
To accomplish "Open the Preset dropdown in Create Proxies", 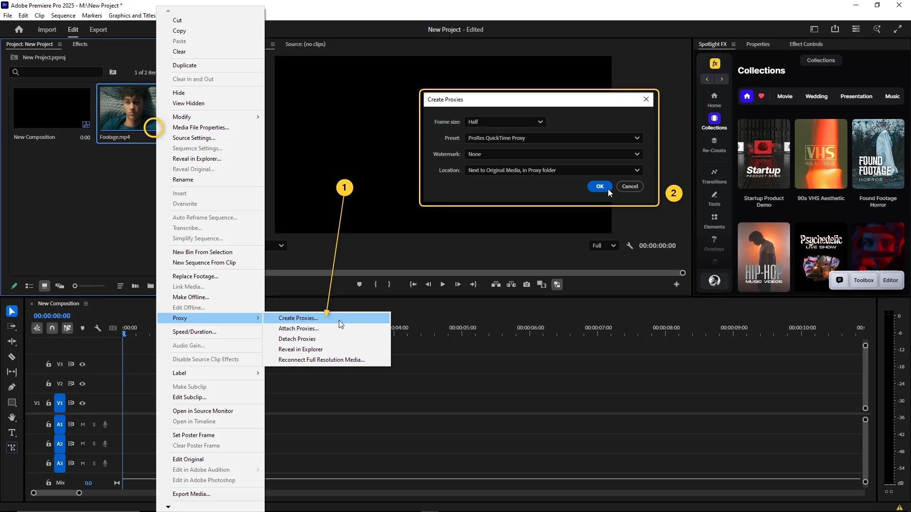I will (x=554, y=138).
